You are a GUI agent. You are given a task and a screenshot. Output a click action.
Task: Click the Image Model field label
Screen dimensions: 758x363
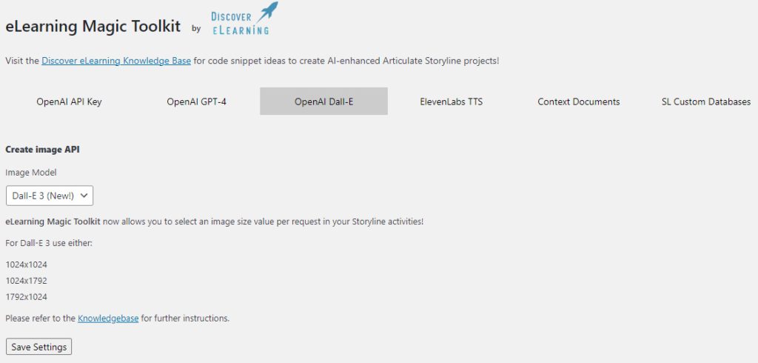click(31, 172)
